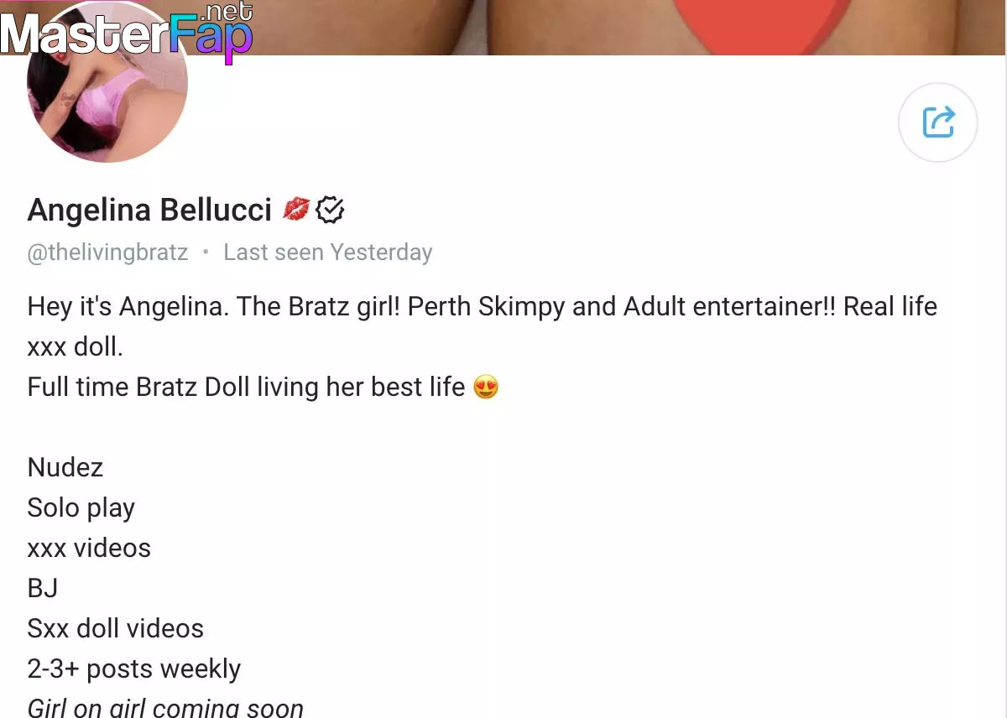
Task: Select the 'Solo play' list entry
Action: pyautogui.click(x=81, y=508)
